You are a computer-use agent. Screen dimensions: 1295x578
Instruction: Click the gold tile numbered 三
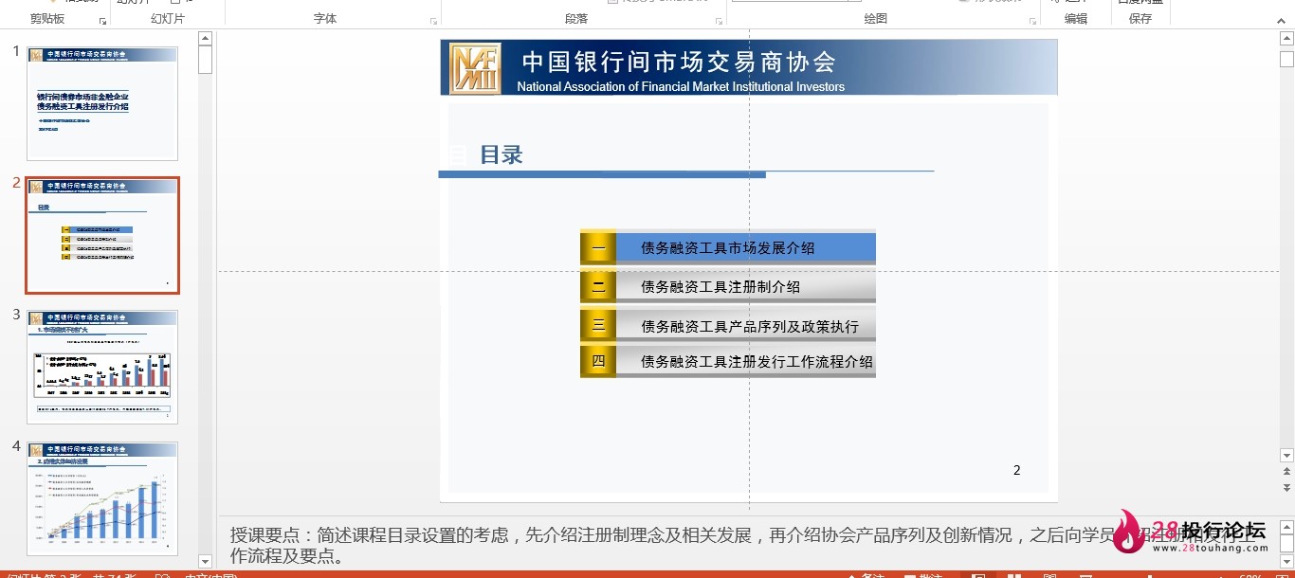(598, 325)
